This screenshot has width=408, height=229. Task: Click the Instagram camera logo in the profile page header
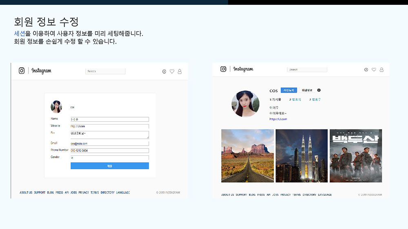coord(223,69)
